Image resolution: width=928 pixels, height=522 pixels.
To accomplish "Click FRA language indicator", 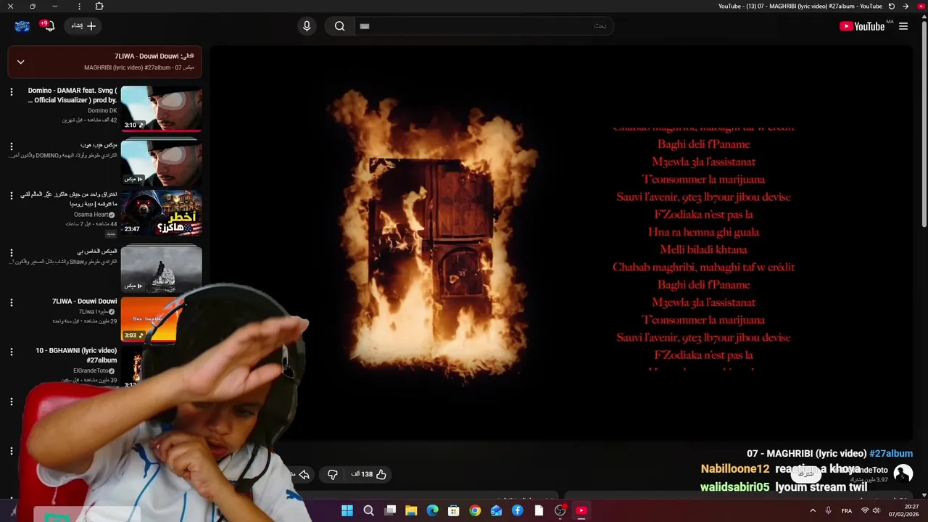I will (x=847, y=510).
